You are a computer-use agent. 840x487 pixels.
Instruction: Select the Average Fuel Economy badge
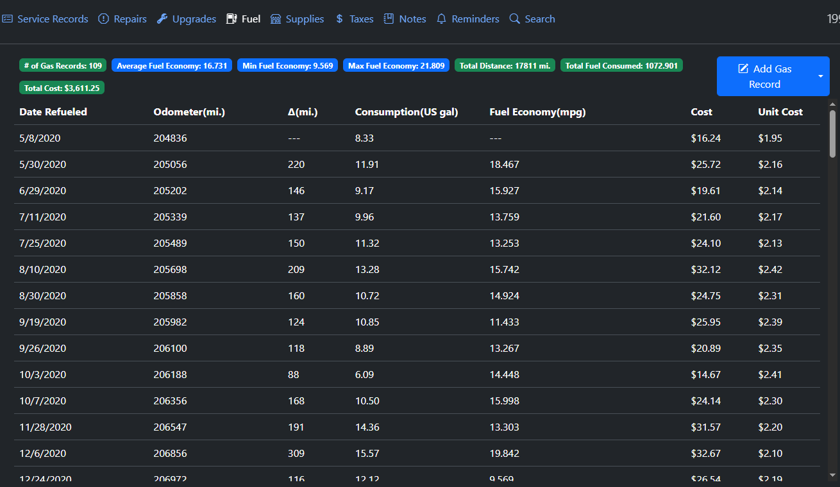[x=172, y=65]
